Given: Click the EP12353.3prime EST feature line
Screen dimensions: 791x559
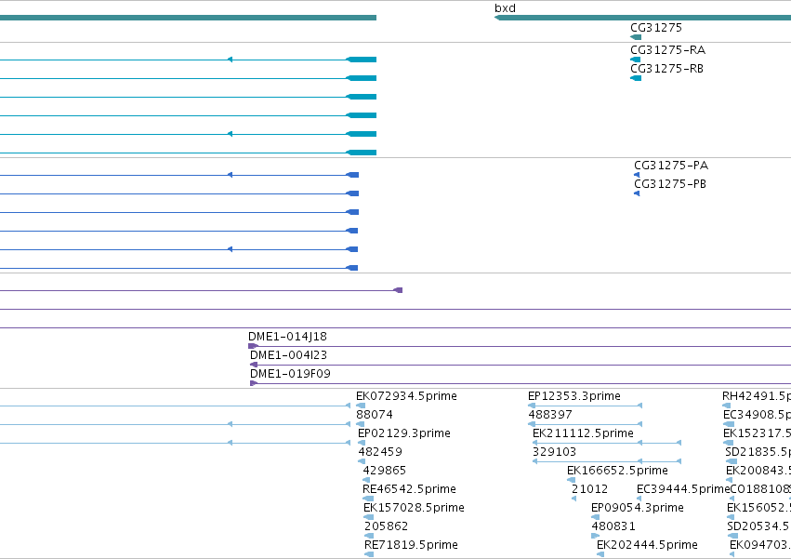Looking at the screenshot, I should [586, 406].
